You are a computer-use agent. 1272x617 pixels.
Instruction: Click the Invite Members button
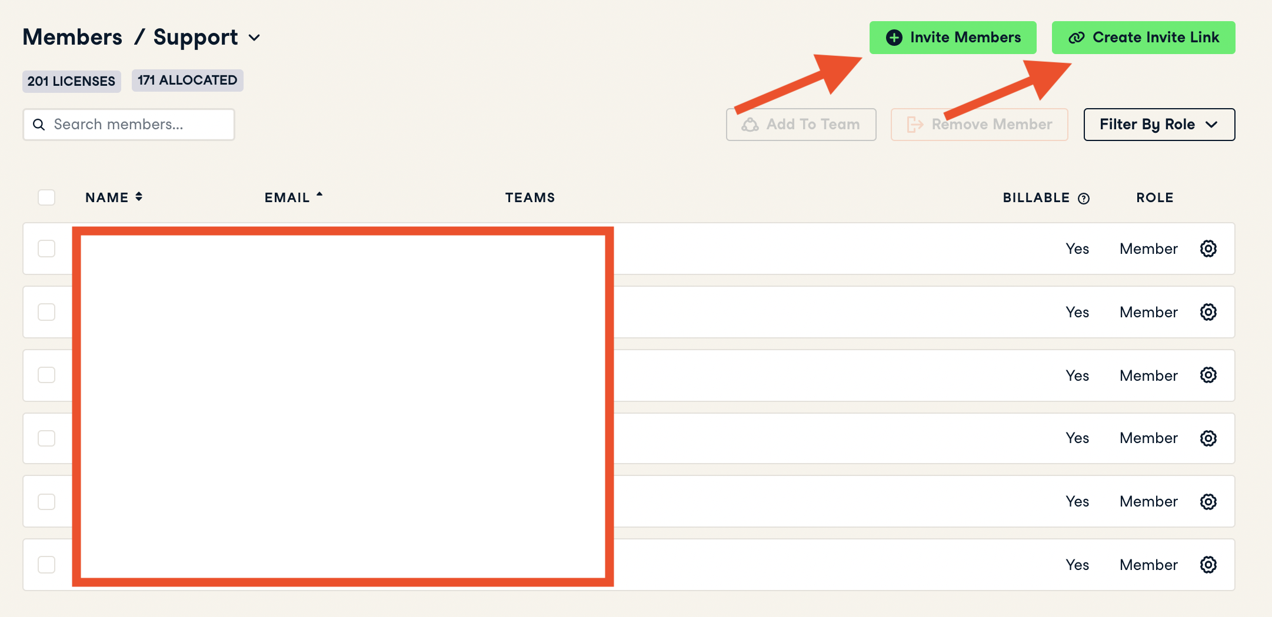coord(953,38)
